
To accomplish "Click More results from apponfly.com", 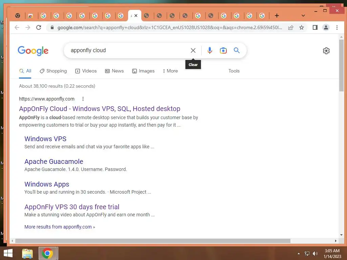I will (x=60, y=227).
